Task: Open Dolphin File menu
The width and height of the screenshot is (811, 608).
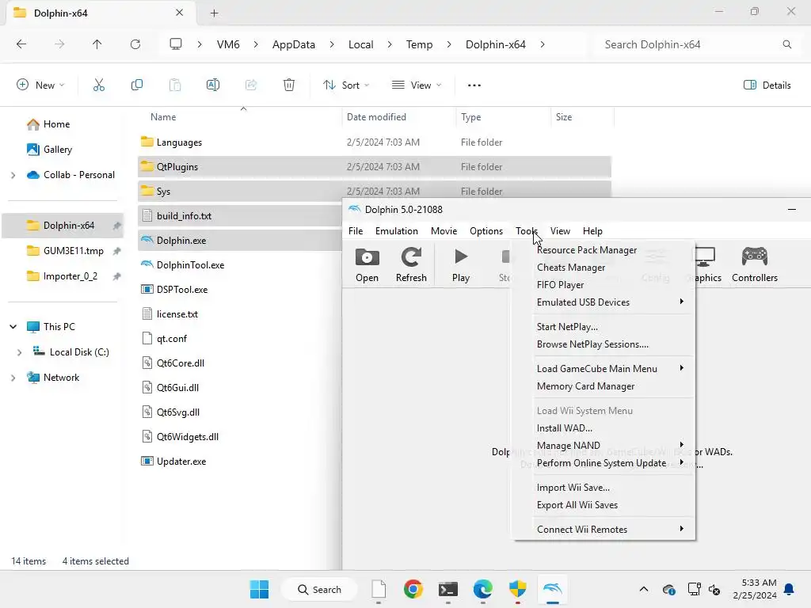Action: click(x=356, y=231)
